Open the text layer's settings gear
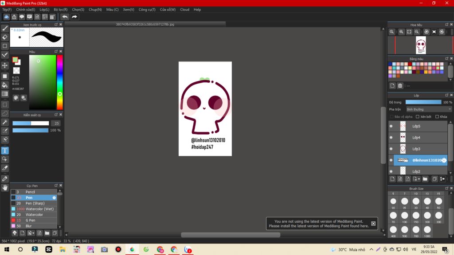 point(444,160)
